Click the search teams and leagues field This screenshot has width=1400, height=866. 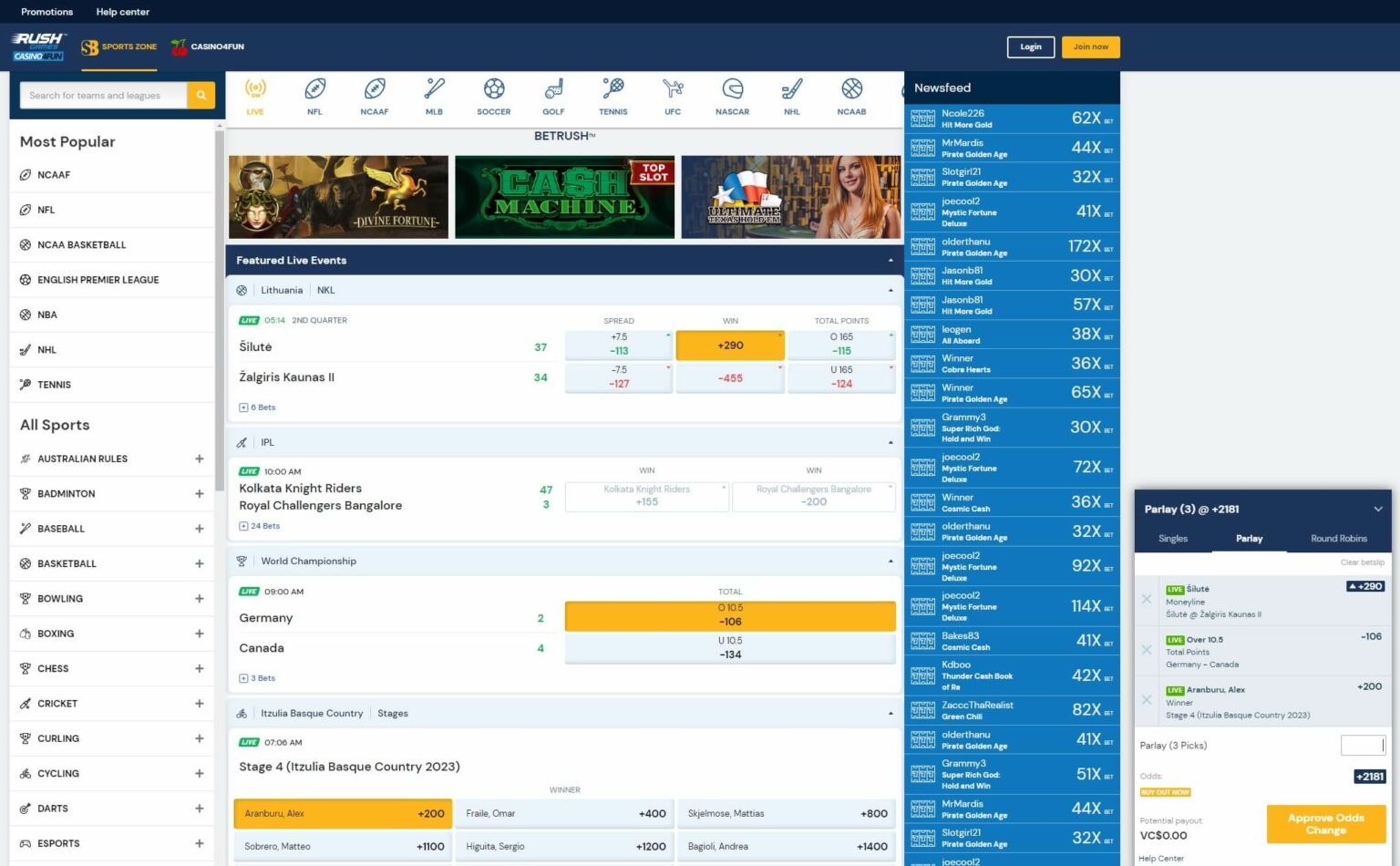pos(103,95)
